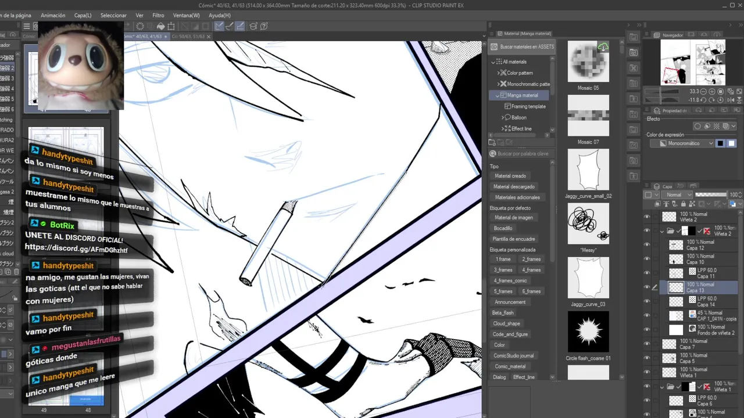Viewport: 744px width, 418px height.
Task: Rotate canvas right in Navegador
Action: (711, 100)
